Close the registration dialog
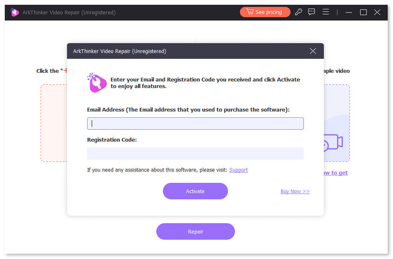This screenshot has width=393, height=259. point(313,51)
